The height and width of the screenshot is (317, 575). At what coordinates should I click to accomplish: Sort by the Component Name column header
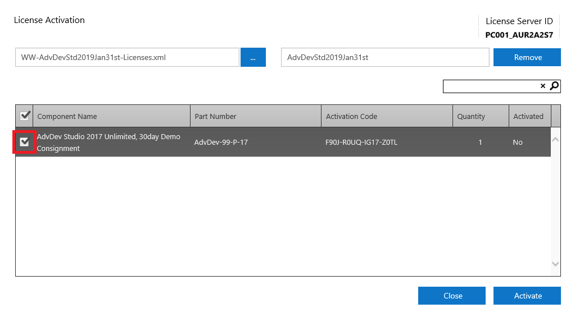pos(111,116)
